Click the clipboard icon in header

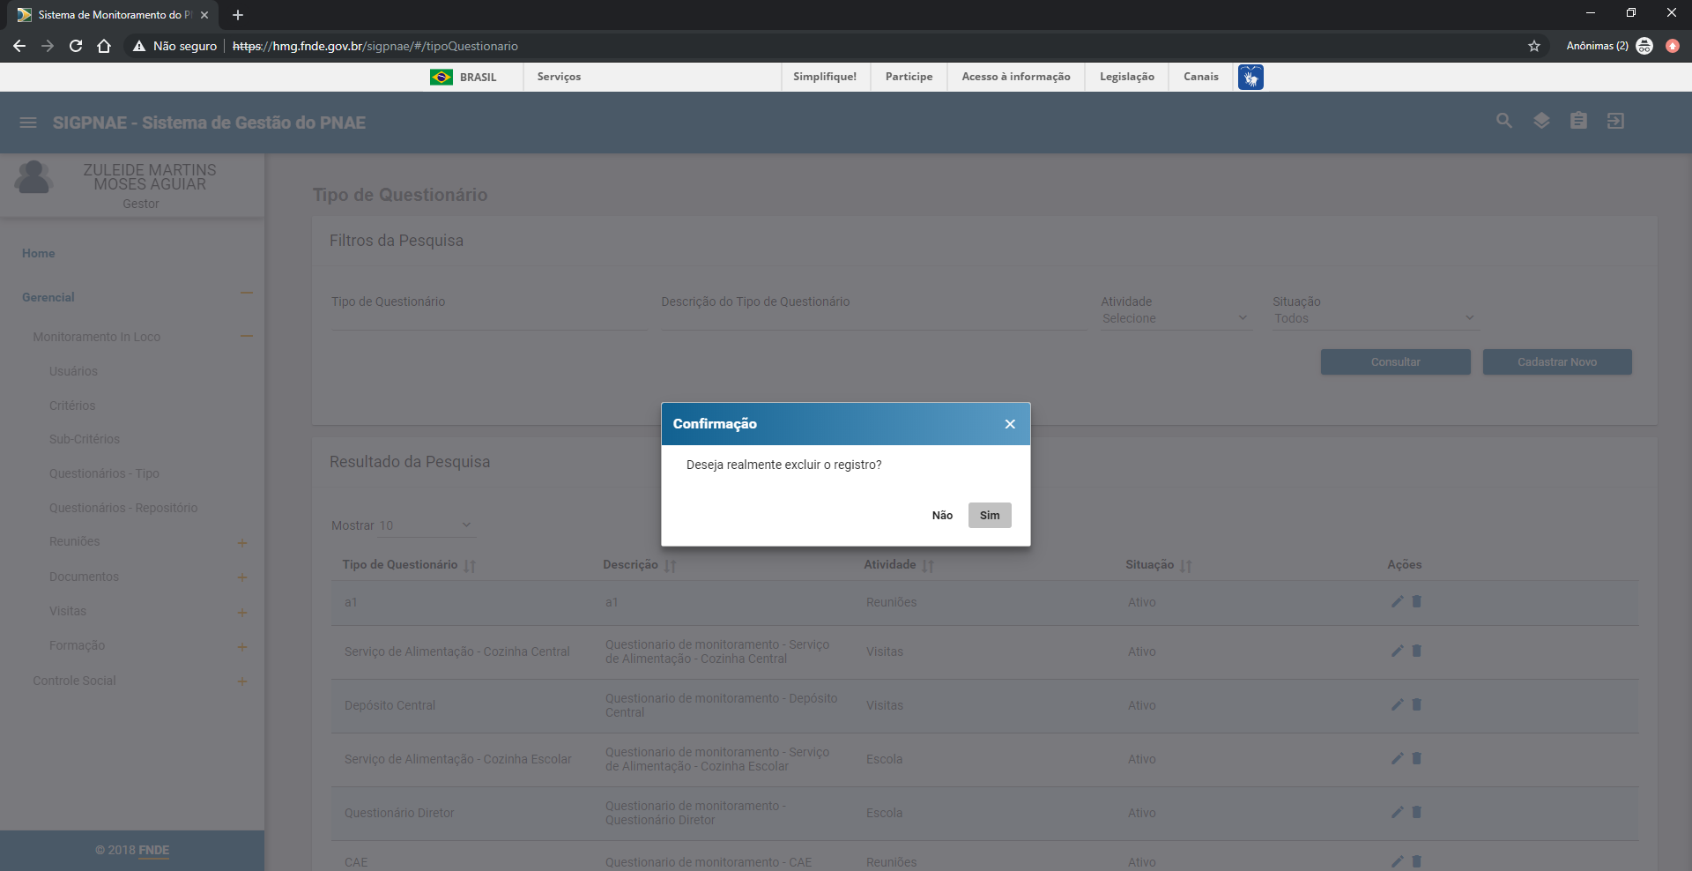click(1578, 121)
